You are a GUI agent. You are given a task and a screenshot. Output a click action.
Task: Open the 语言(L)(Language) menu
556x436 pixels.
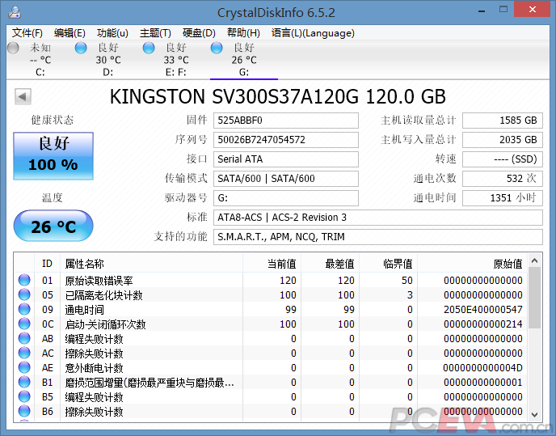[313, 33]
